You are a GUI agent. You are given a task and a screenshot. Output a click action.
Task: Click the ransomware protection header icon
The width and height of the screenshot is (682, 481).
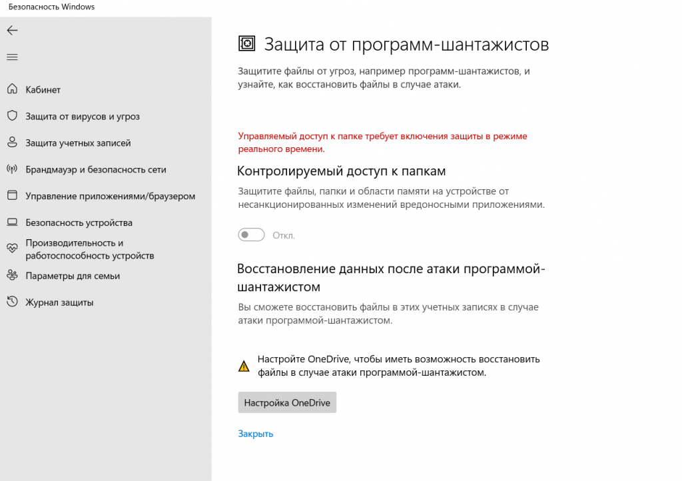click(246, 43)
